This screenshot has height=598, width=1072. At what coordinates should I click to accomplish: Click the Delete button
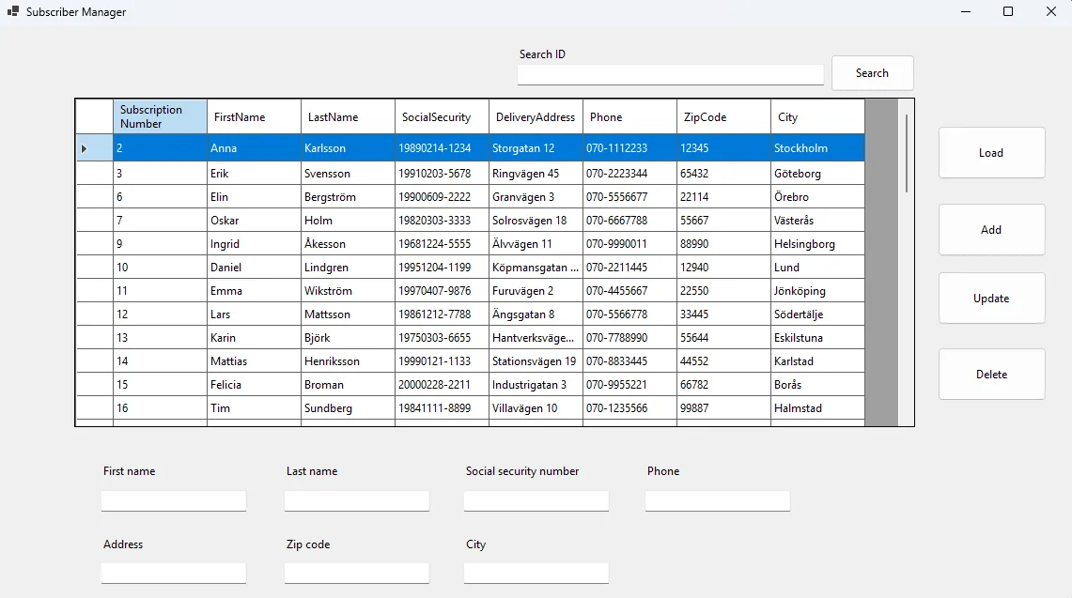point(991,375)
